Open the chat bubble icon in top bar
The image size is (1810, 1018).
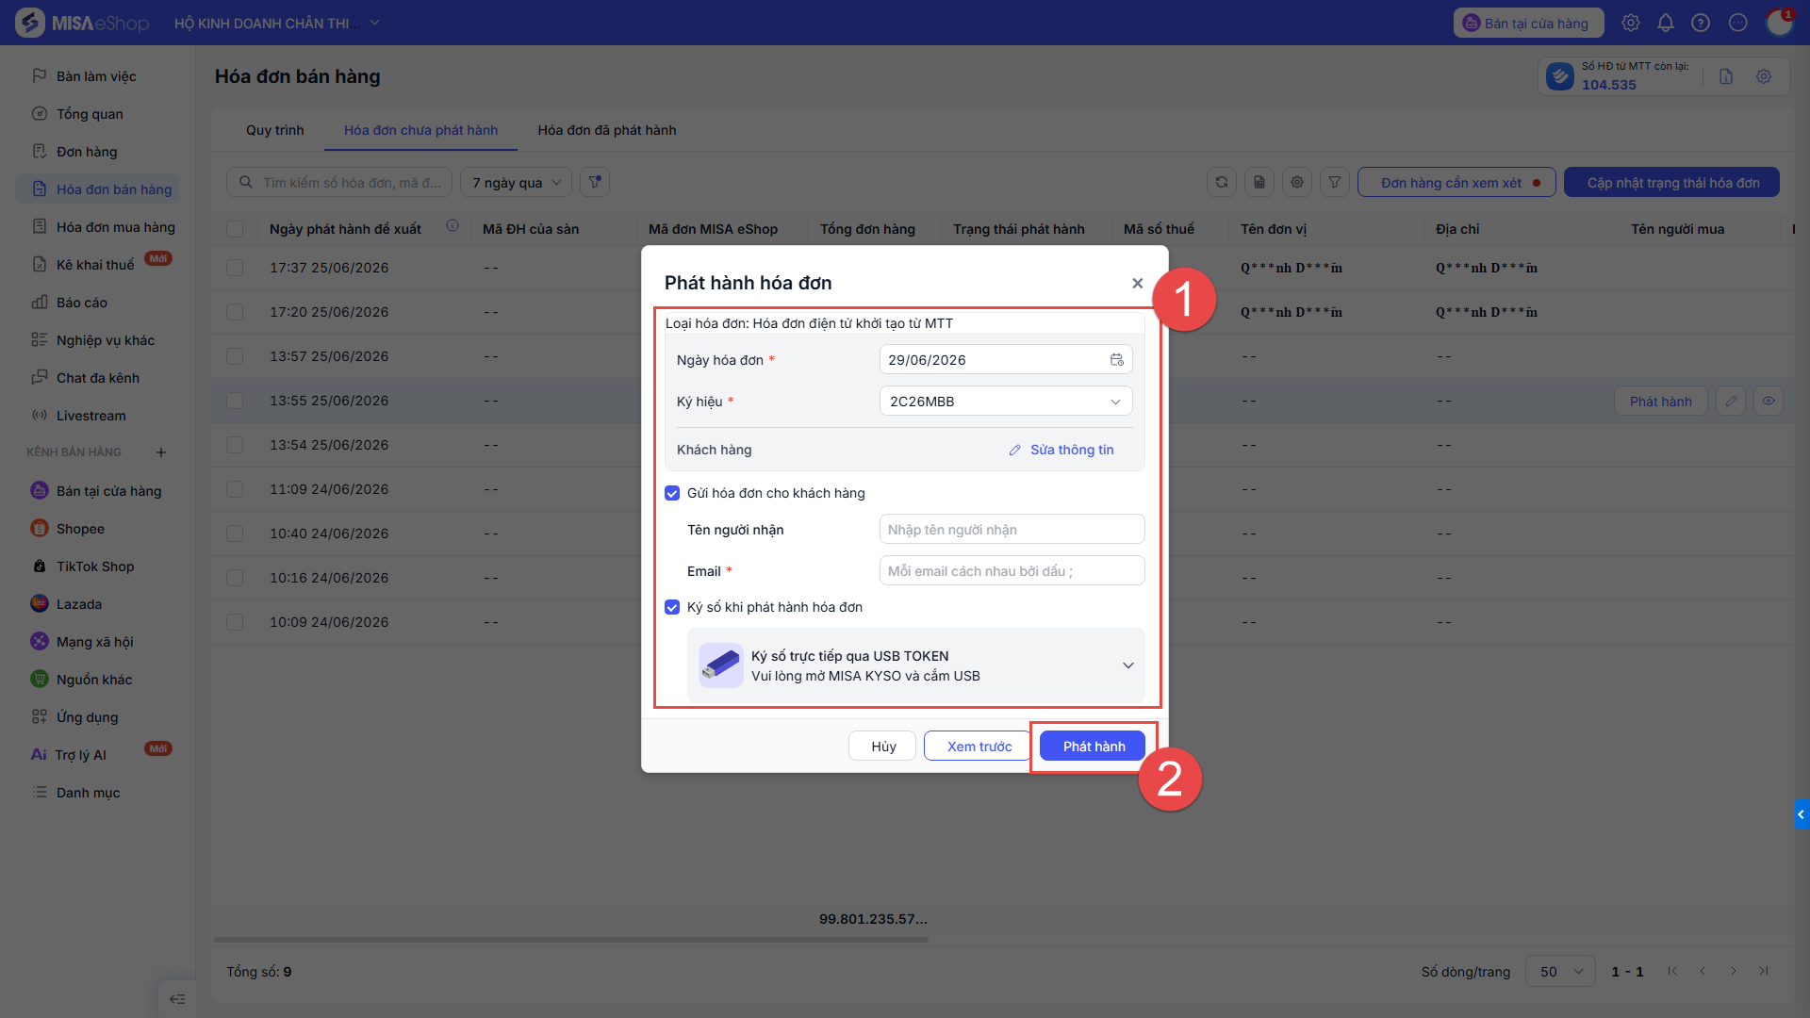(1738, 23)
